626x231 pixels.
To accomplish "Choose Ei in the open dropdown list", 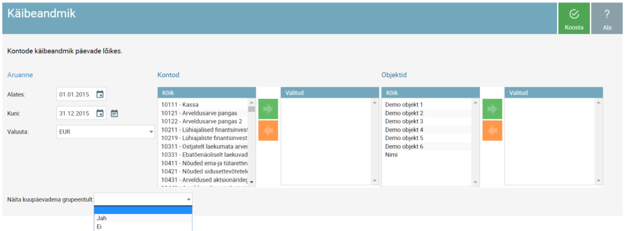I will click(x=143, y=227).
